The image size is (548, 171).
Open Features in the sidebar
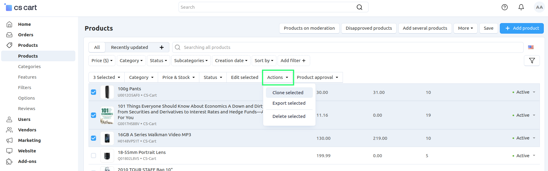coord(27,77)
